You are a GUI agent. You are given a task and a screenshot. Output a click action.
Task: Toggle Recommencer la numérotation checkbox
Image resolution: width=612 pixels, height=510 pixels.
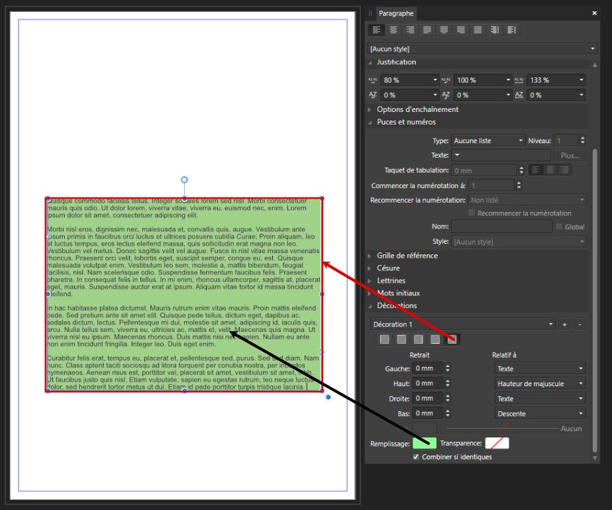[x=472, y=213]
